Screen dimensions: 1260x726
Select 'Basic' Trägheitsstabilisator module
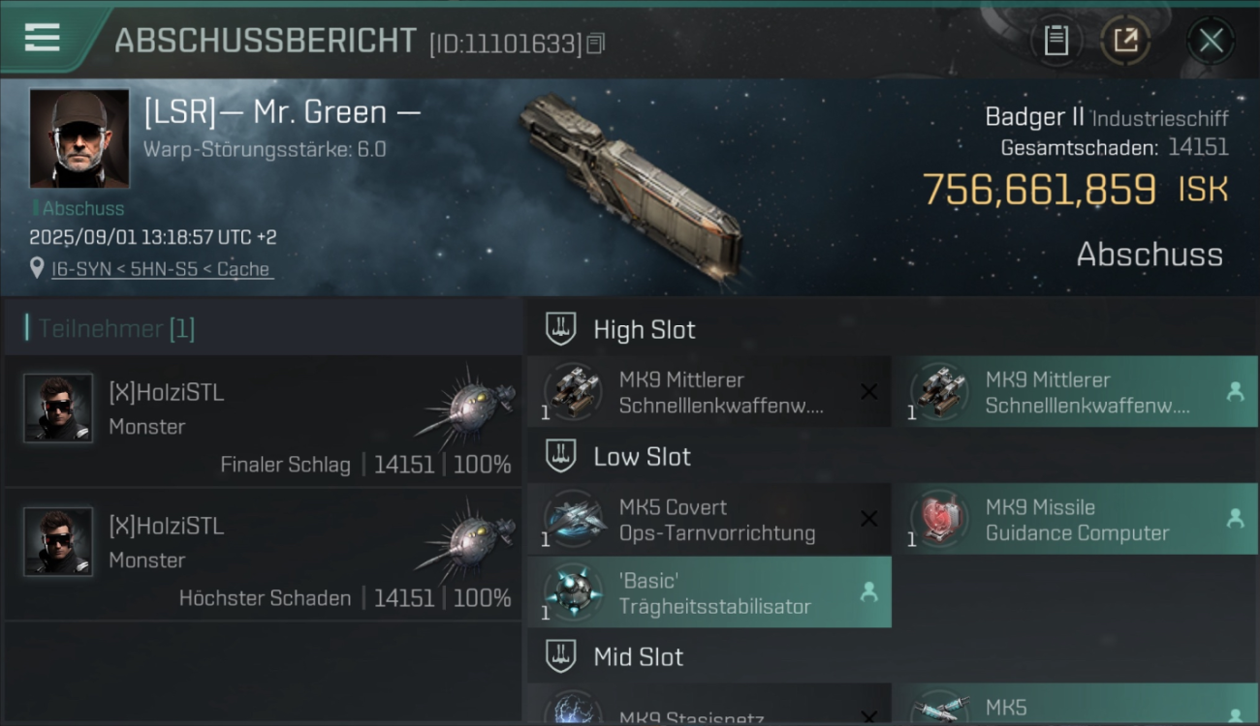pos(709,592)
